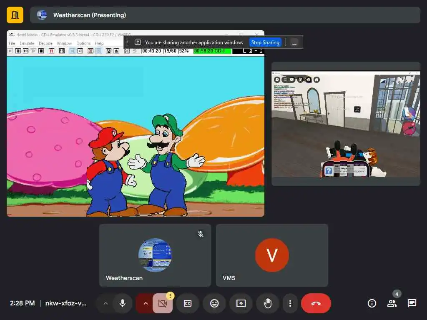The height and width of the screenshot is (320, 427).
Task: Click the Weatherscan participant tile
Action: pyautogui.click(x=155, y=255)
